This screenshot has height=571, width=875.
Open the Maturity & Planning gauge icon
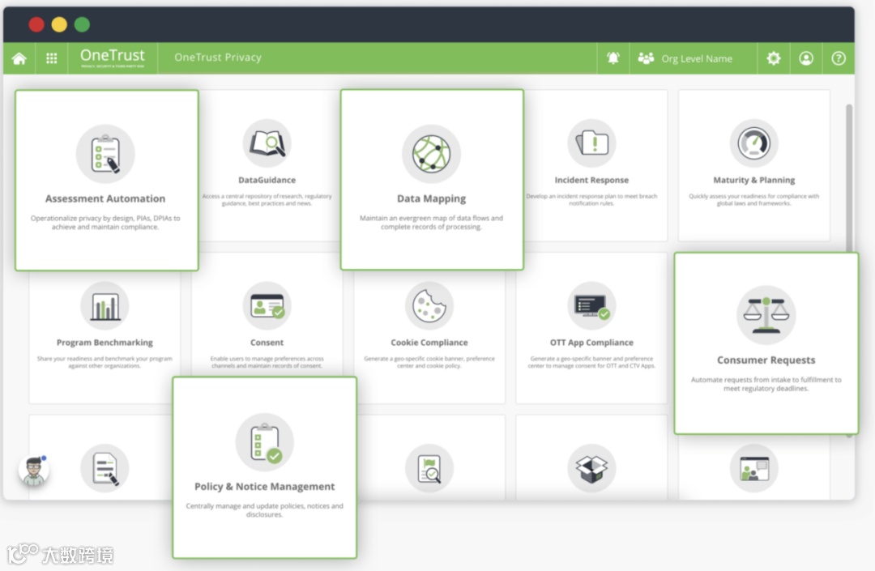pos(754,143)
